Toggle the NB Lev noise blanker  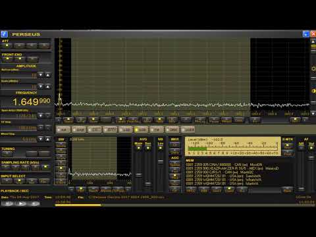click(x=161, y=148)
